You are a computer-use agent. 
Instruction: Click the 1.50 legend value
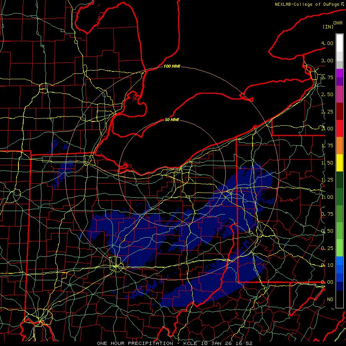tap(327, 163)
